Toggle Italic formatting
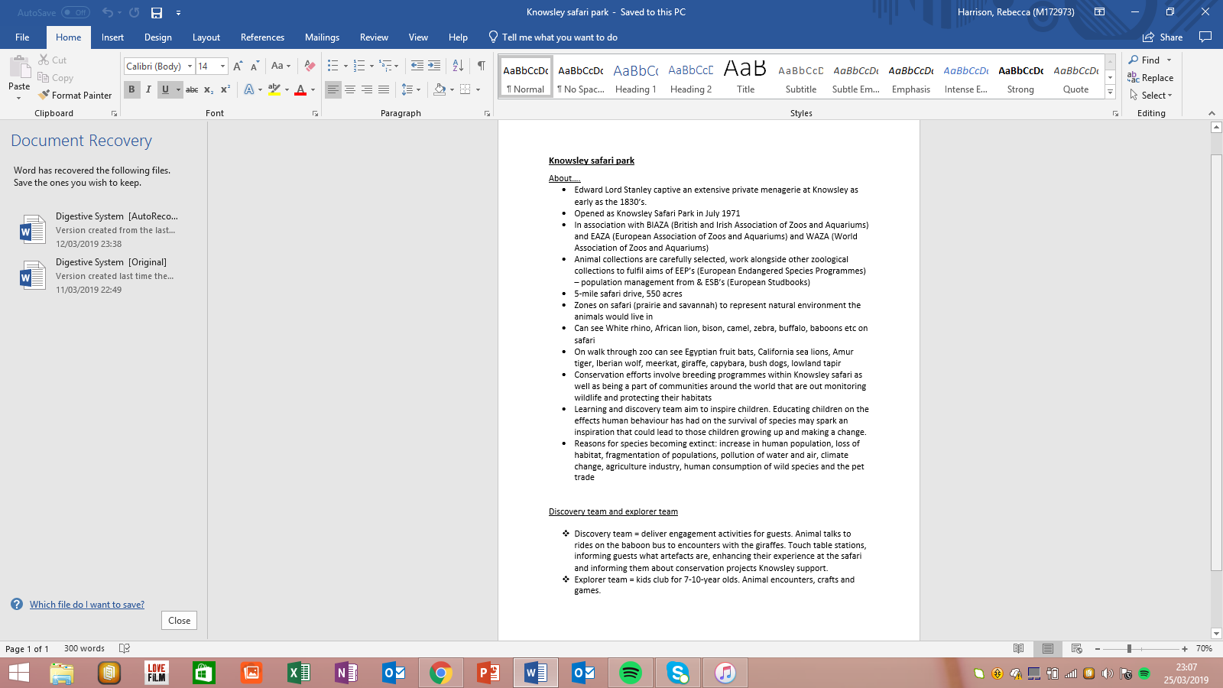The height and width of the screenshot is (688, 1223). (148, 89)
